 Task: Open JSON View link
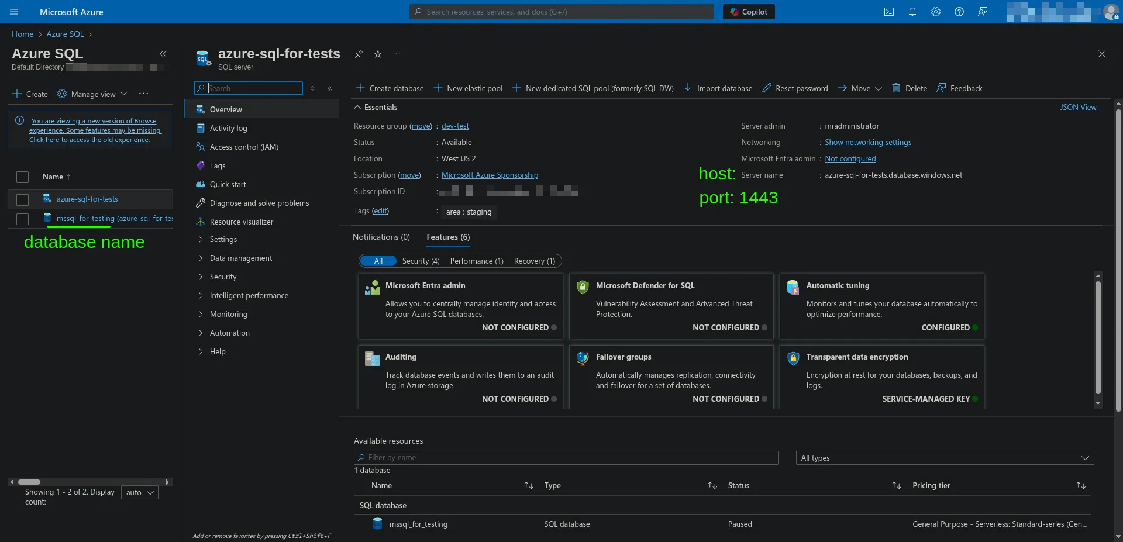pos(1078,107)
